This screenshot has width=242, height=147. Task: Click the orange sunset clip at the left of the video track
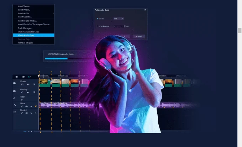[x=75, y=83]
